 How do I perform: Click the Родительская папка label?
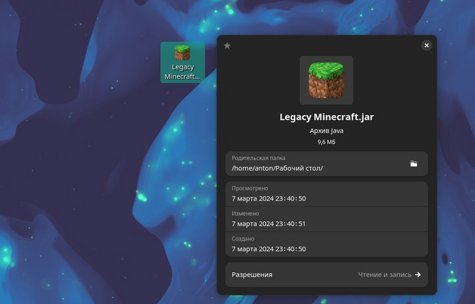(x=259, y=158)
